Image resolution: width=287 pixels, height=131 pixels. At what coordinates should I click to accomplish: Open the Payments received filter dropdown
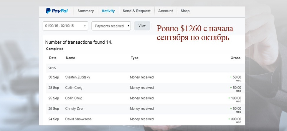tap(111, 26)
